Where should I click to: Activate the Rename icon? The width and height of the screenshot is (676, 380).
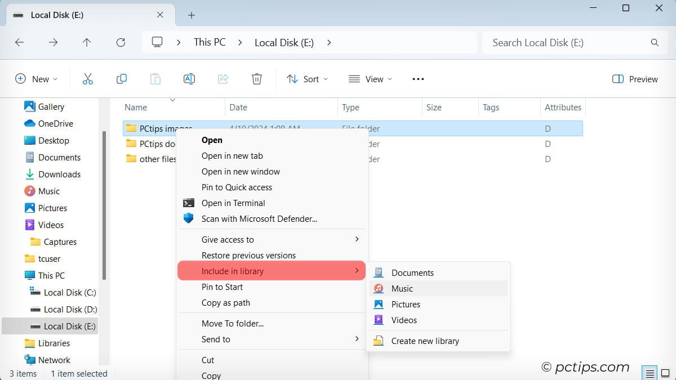coord(189,79)
